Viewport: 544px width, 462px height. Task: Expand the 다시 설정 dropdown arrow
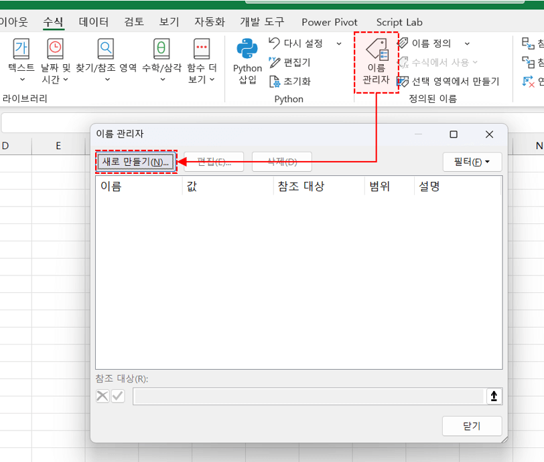[338, 43]
